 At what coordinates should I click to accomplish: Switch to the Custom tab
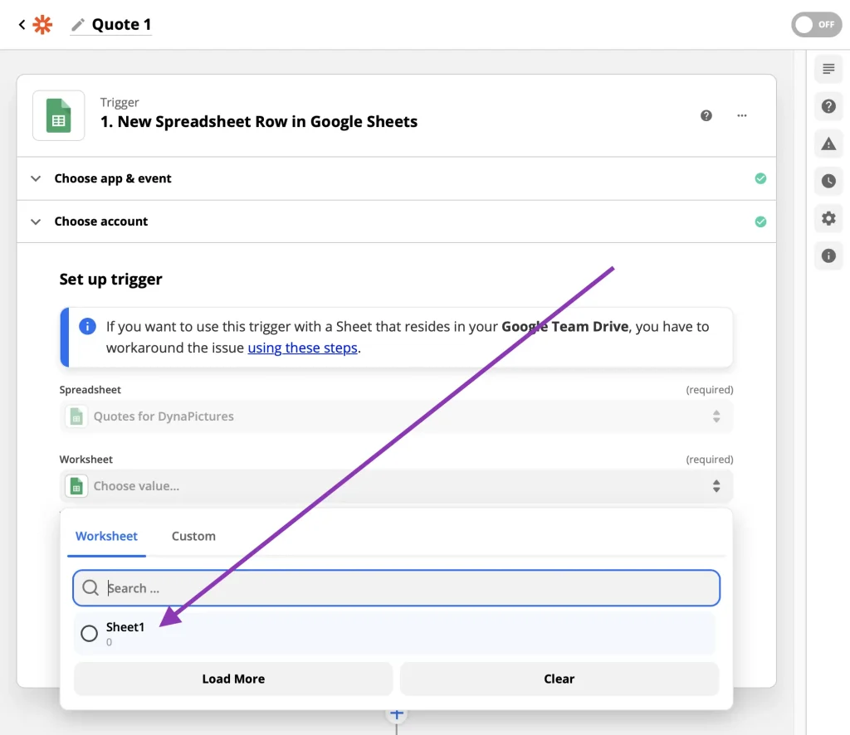click(193, 536)
